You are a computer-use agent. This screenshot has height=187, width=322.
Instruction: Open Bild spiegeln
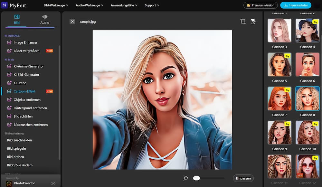tap(16, 148)
